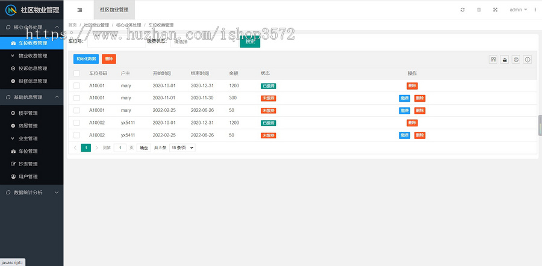
Task: Check the row A10002 starting 2022-02-25
Action: [76, 135]
